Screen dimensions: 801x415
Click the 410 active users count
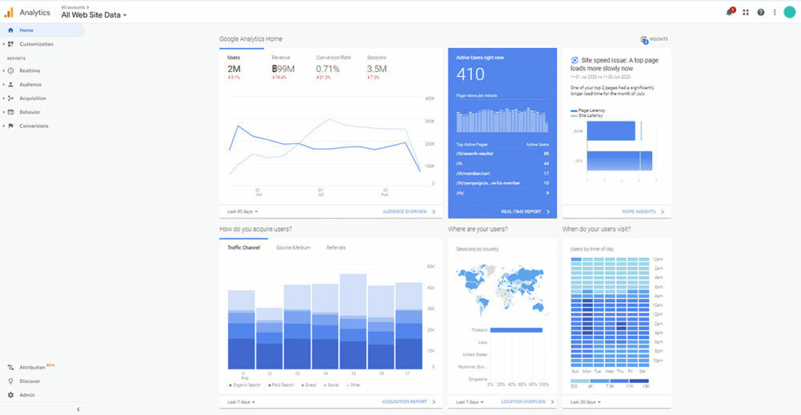click(x=470, y=75)
